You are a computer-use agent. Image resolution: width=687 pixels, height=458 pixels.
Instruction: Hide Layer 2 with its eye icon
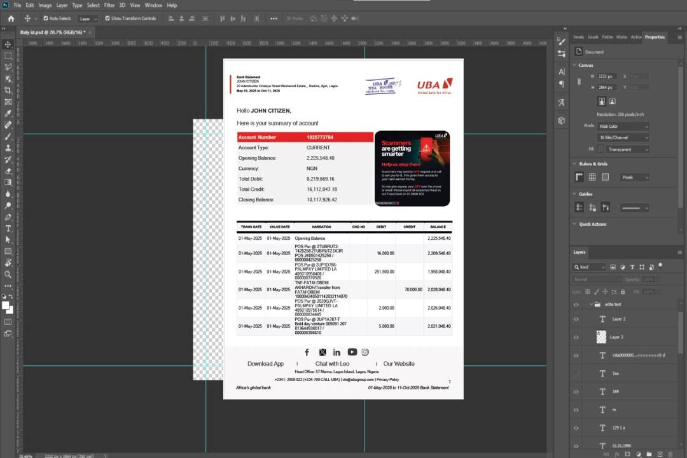576,319
